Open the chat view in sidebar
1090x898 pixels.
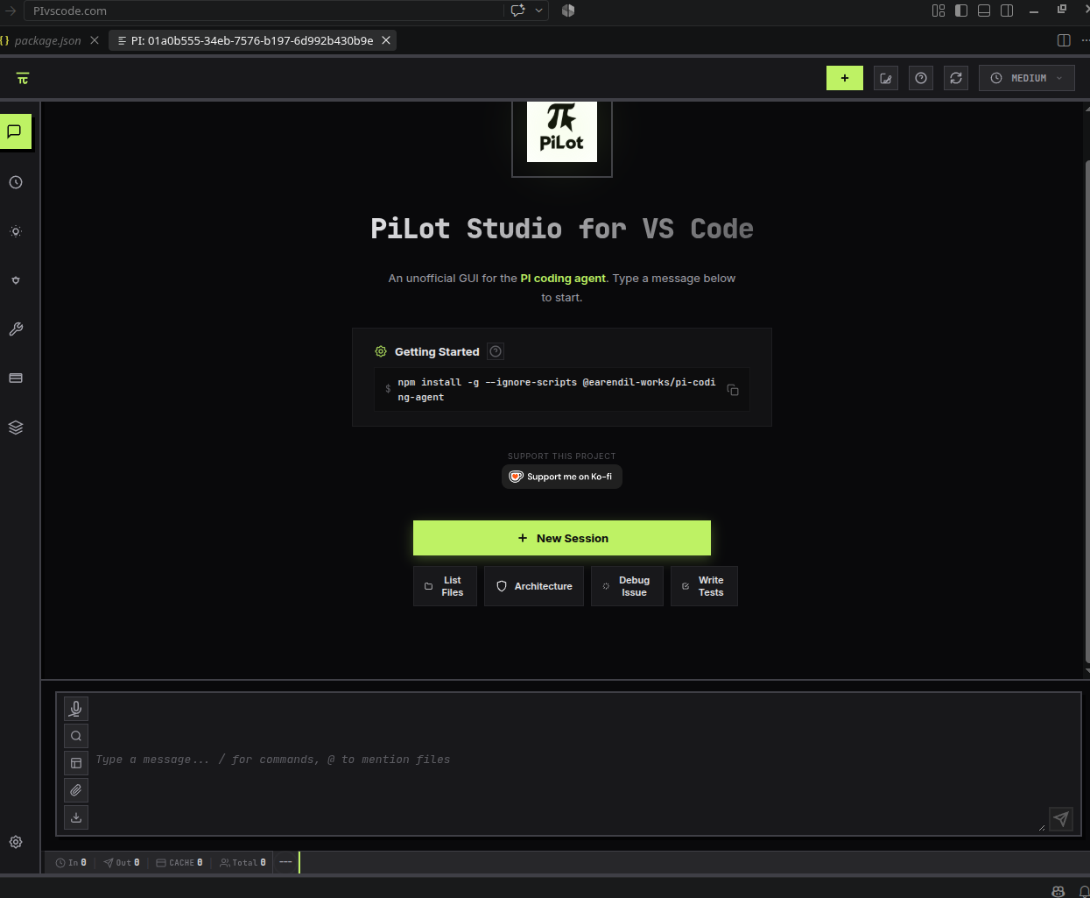click(15, 131)
